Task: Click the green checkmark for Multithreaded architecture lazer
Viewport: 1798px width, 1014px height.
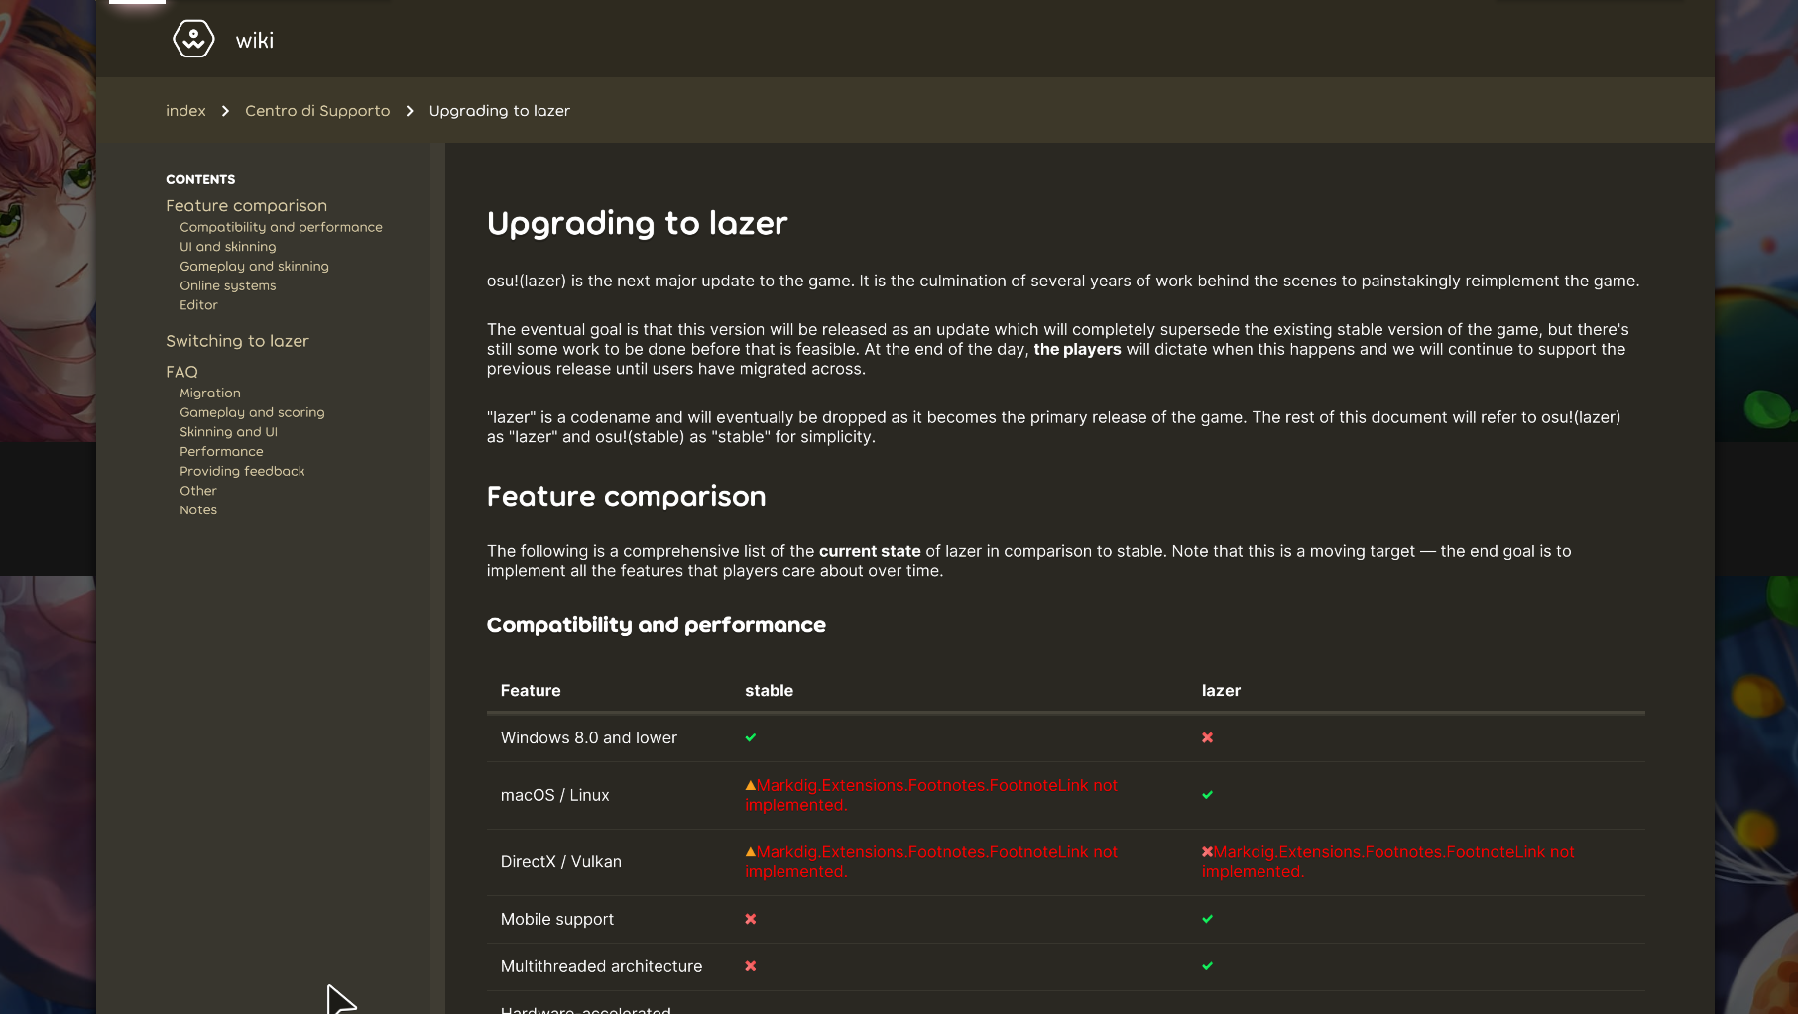Action: (x=1207, y=966)
